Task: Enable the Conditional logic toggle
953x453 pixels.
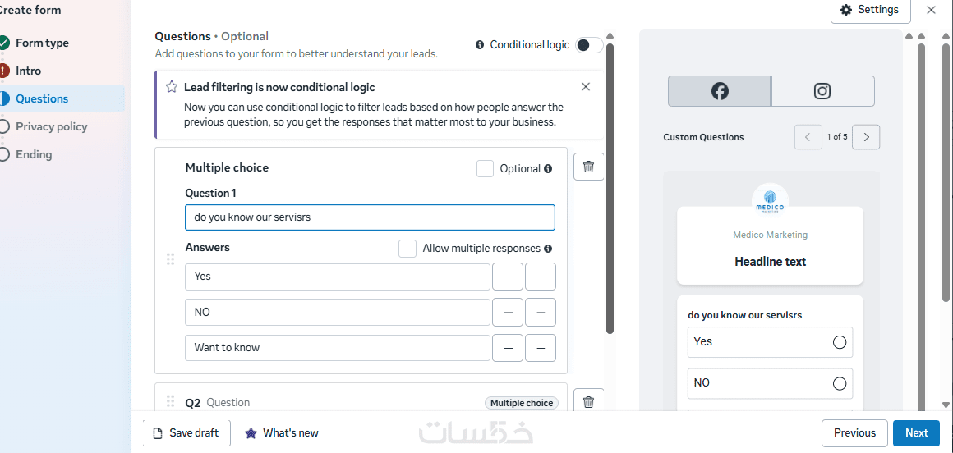Action: pos(589,45)
